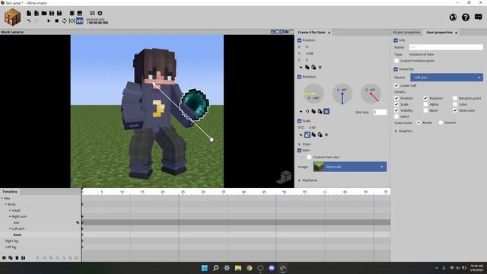Viewport: 487px width, 274px height.
Task: Tick the Custom item slot checkbox
Action: click(309, 157)
